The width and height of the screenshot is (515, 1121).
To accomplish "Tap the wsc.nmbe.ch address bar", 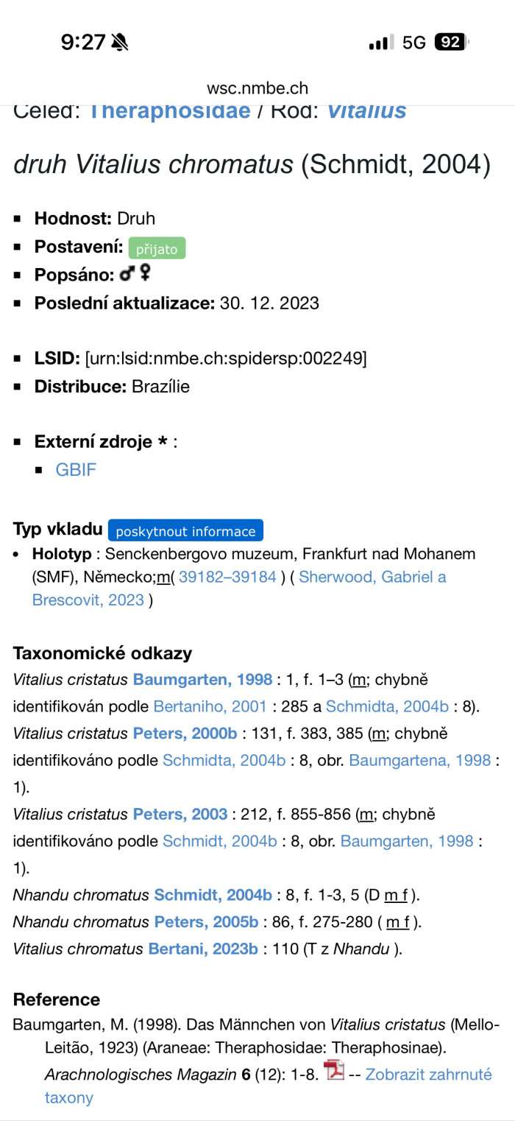I will pos(257,88).
